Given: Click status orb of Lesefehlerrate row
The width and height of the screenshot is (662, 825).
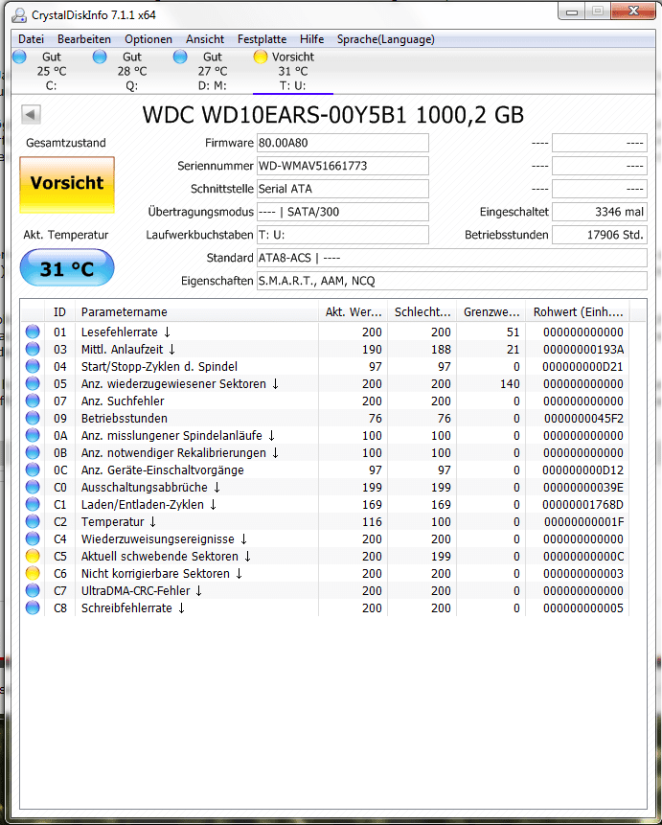Looking at the screenshot, I should coord(33,332).
